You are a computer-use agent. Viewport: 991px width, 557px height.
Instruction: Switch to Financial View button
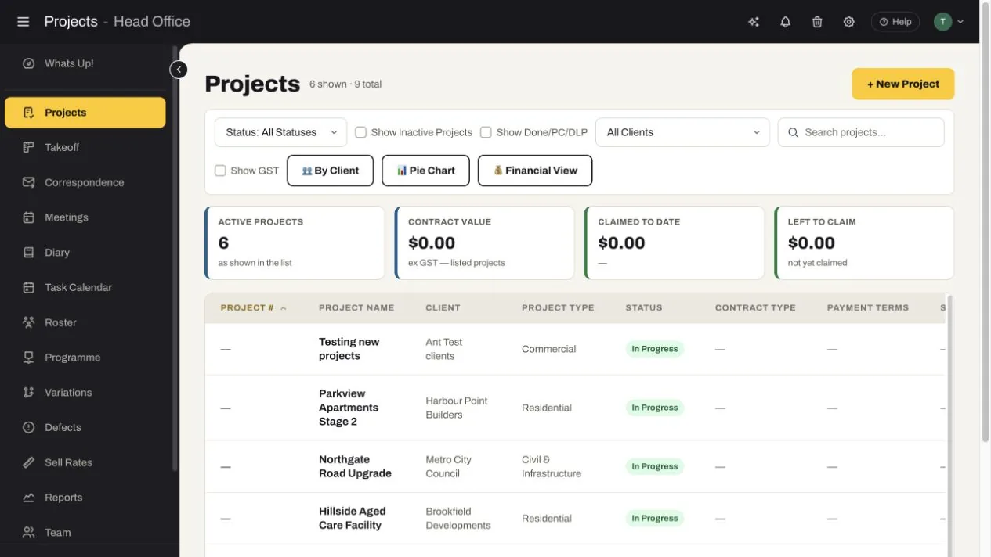(535, 171)
